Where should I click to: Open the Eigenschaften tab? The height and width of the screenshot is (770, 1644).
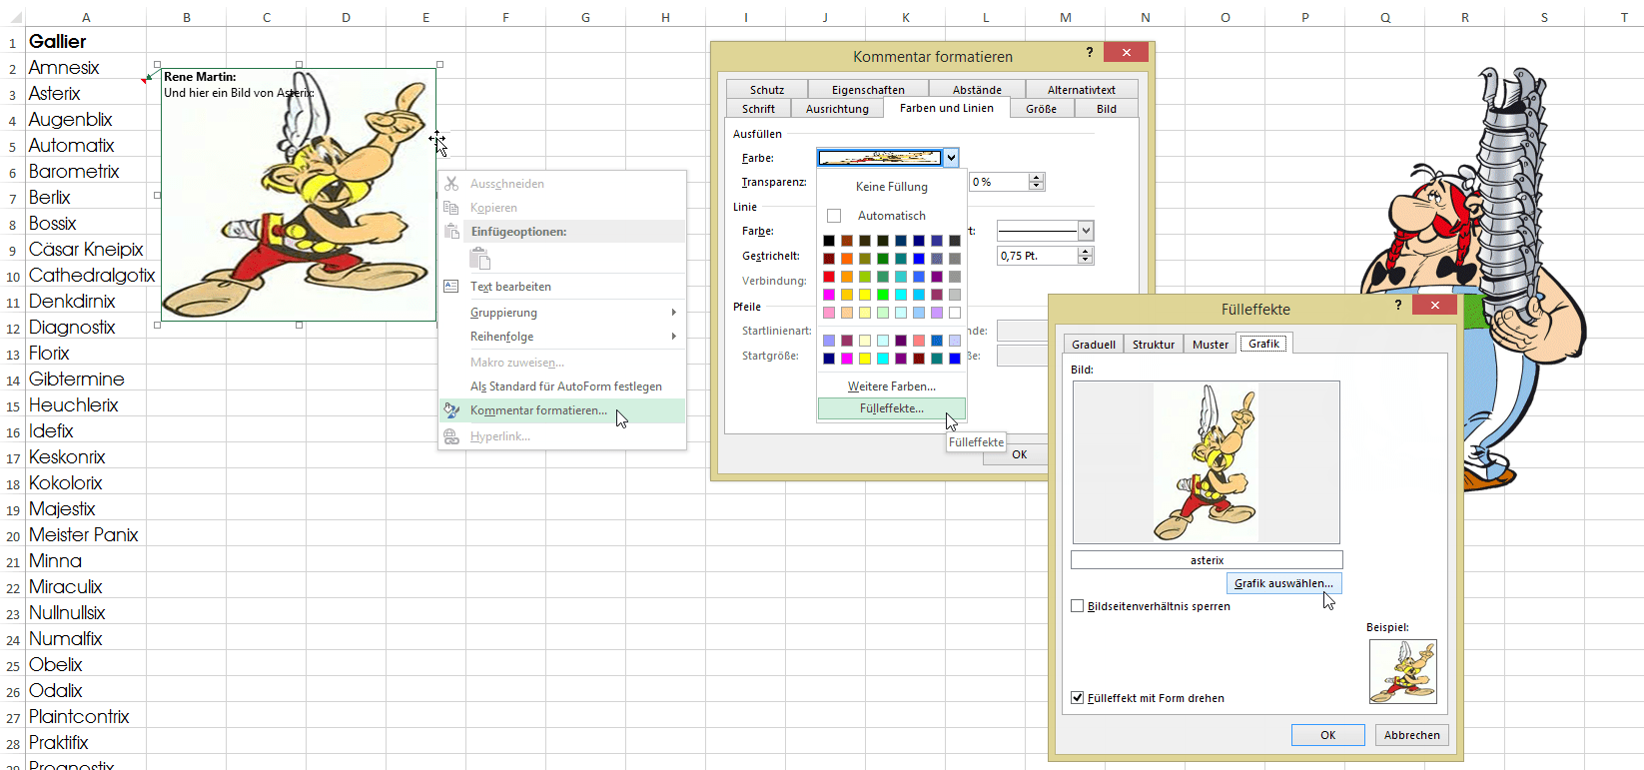pos(868,90)
